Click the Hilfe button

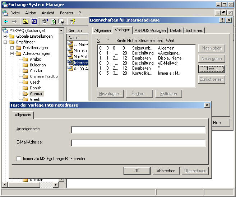(221, 123)
